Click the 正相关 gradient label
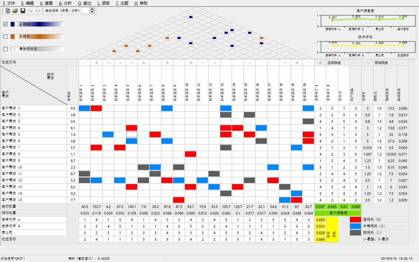Image resolution: width=419 pixels, height=262 pixels. (x=40, y=24)
